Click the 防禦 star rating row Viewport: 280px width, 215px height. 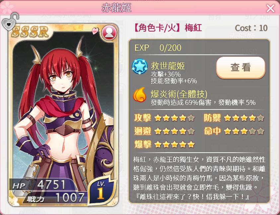pos(234,118)
